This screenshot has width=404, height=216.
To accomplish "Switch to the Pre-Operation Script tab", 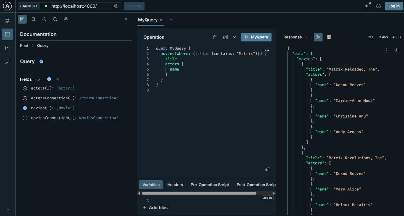I will [210, 185].
